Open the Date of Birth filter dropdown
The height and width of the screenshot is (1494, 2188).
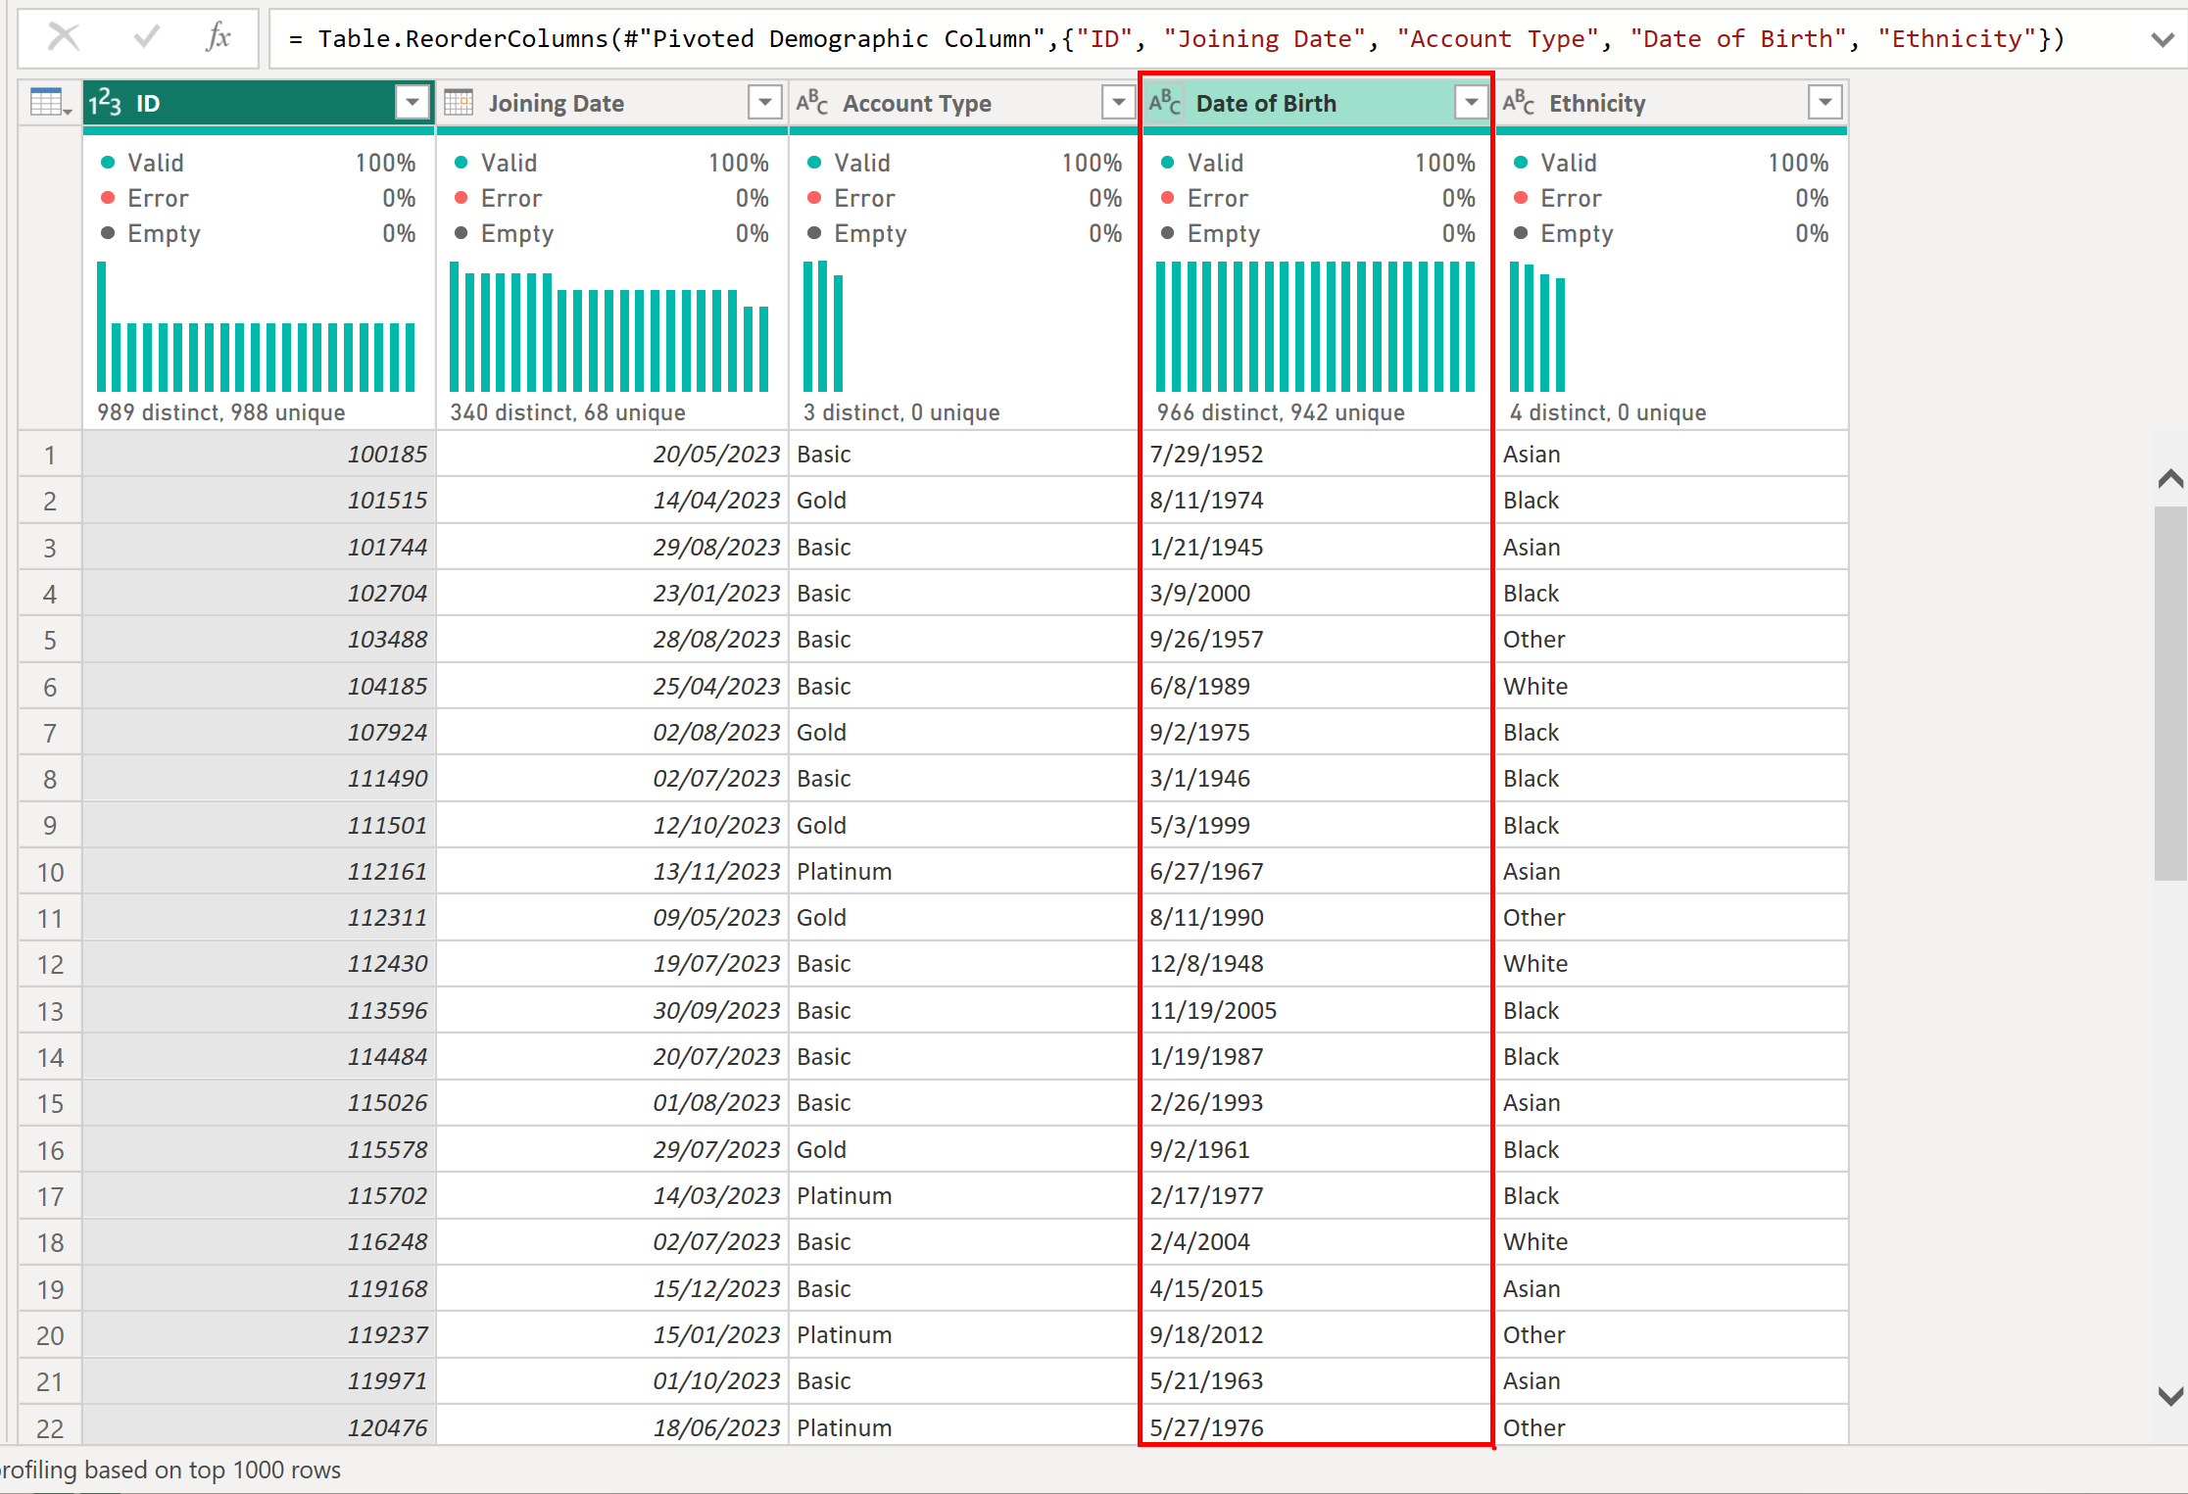[1471, 102]
